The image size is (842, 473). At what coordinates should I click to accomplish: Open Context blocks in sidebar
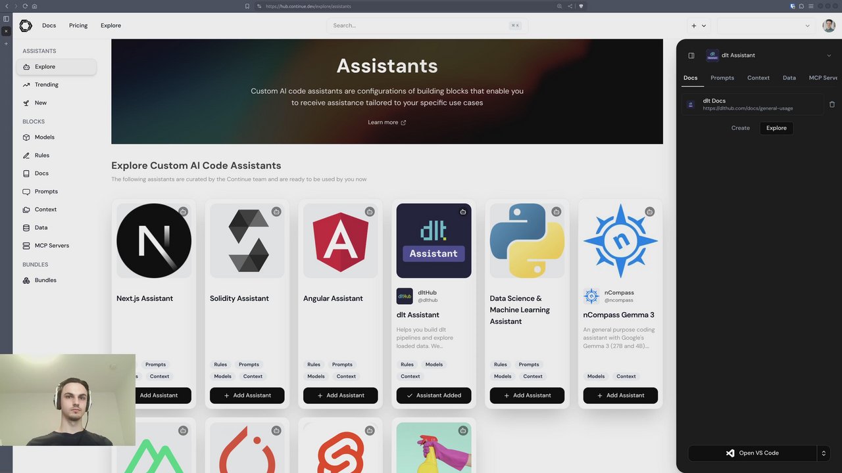click(57, 210)
